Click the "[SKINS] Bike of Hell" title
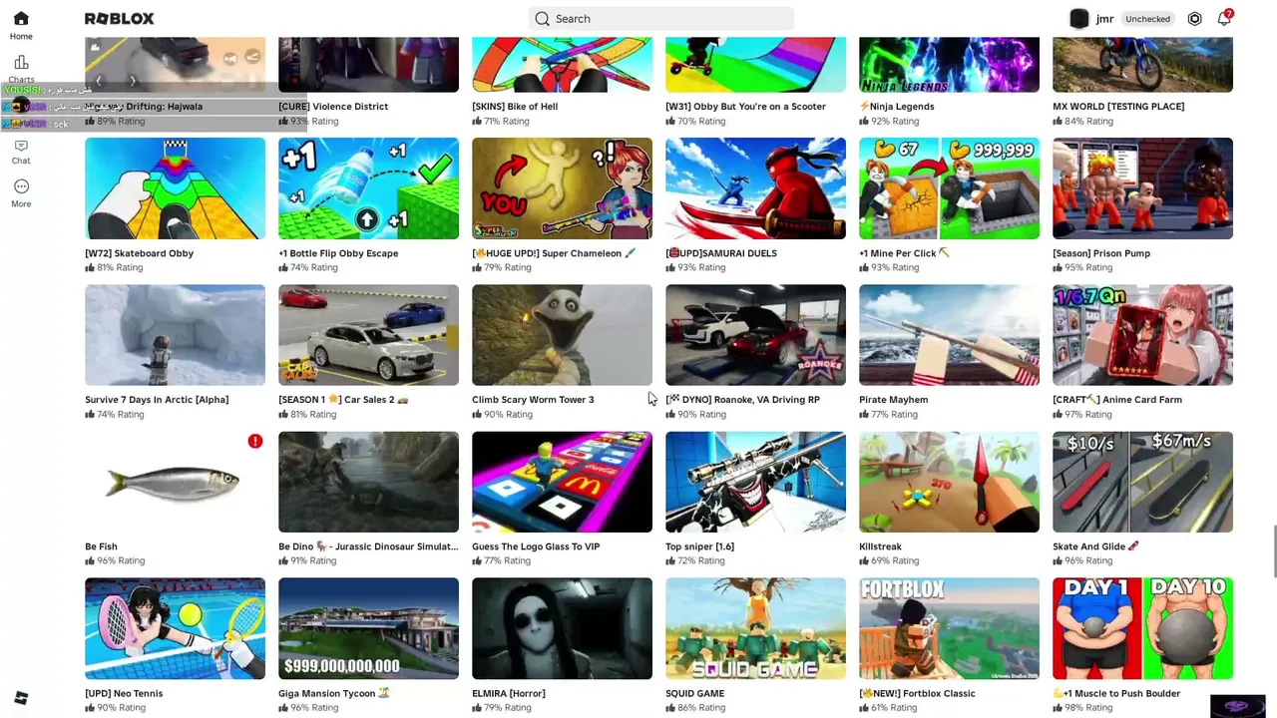This screenshot has width=1277, height=718. (x=515, y=107)
